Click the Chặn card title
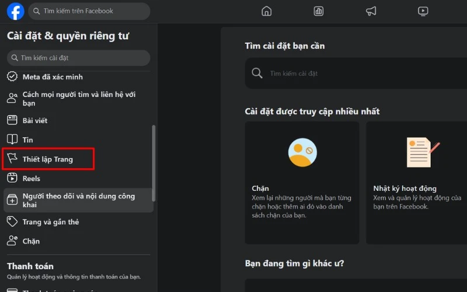The width and height of the screenshot is (467, 292). [x=260, y=188]
